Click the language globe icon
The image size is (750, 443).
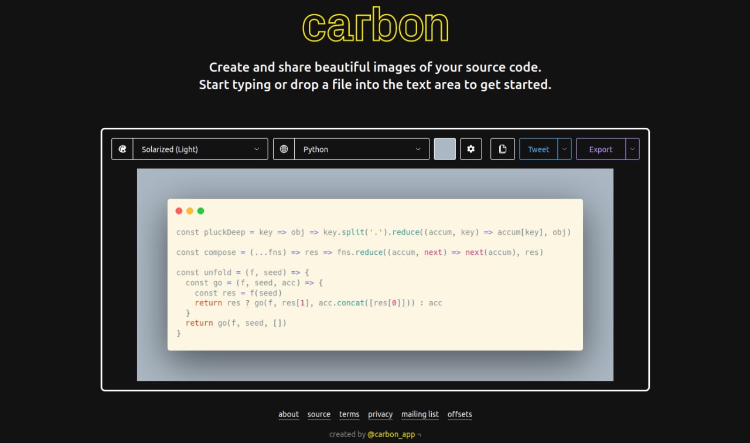tap(284, 149)
